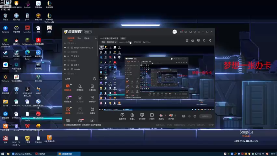Open red Launcher desktop shortcut

[27, 29]
